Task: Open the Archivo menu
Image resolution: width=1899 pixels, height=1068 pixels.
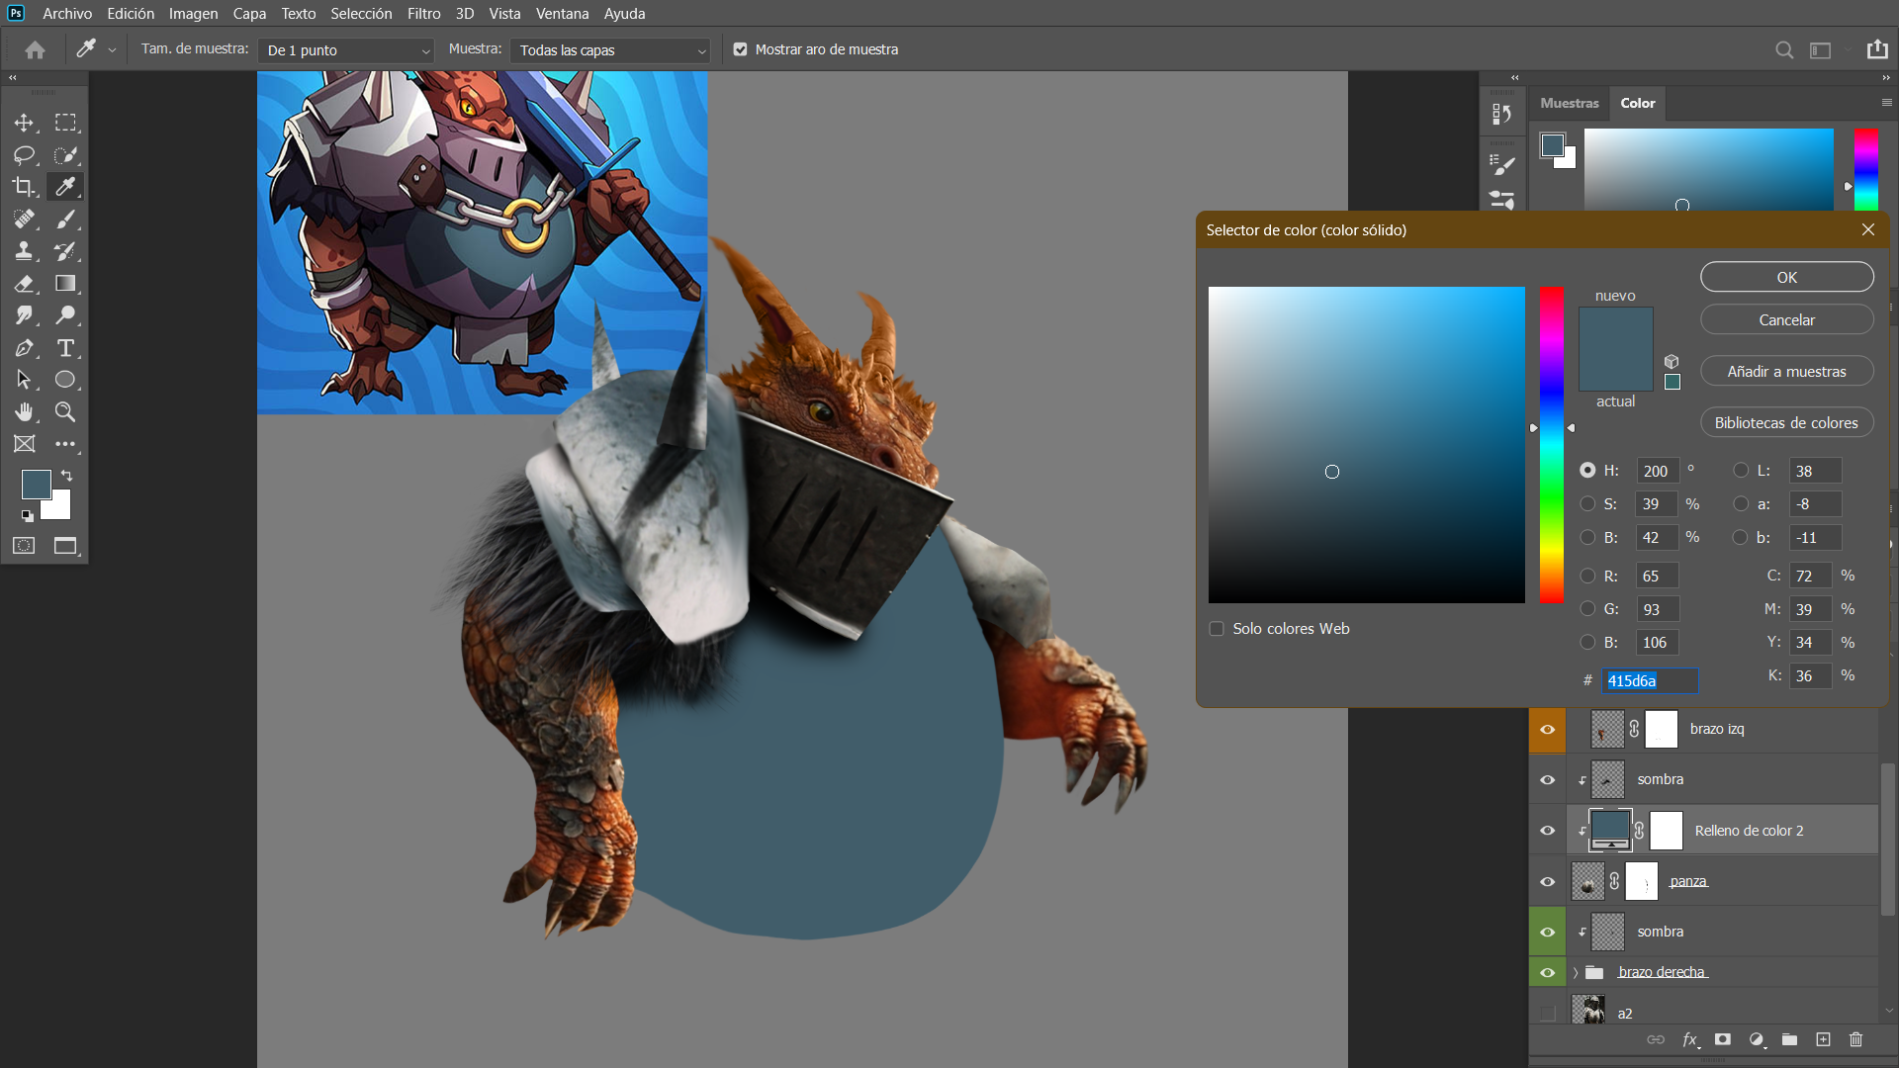Action: click(x=67, y=14)
